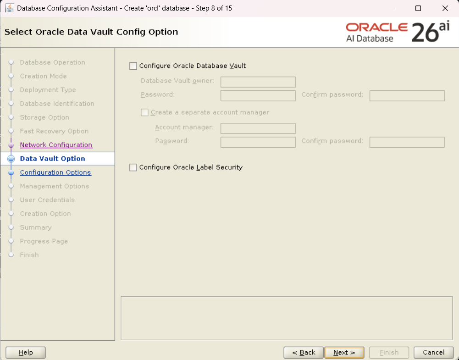This screenshot has height=360, width=459.
Task: Click the Java application icon in title bar
Action: click(9, 8)
